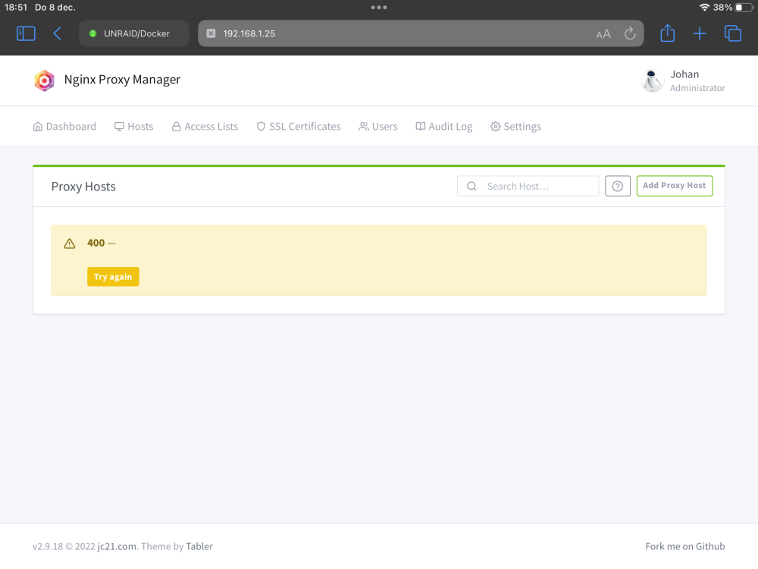Tap the three-dot multitasking menu
This screenshot has width=758, height=569.
click(379, 8)
